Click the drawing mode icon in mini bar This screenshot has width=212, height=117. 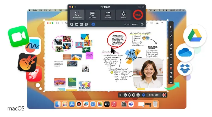tap(144, 95)
